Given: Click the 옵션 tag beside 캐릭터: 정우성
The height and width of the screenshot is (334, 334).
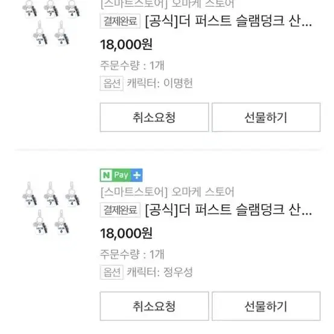Looking at the screenshot, I should tap(112, 273).
